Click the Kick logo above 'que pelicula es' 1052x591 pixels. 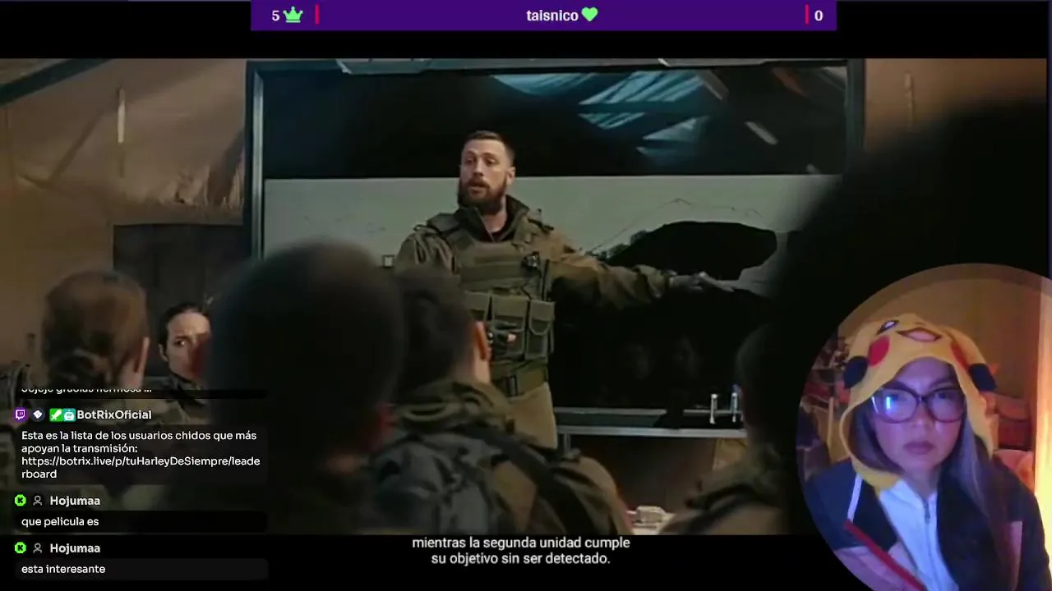pyautogui.click(x=21, y=501)
